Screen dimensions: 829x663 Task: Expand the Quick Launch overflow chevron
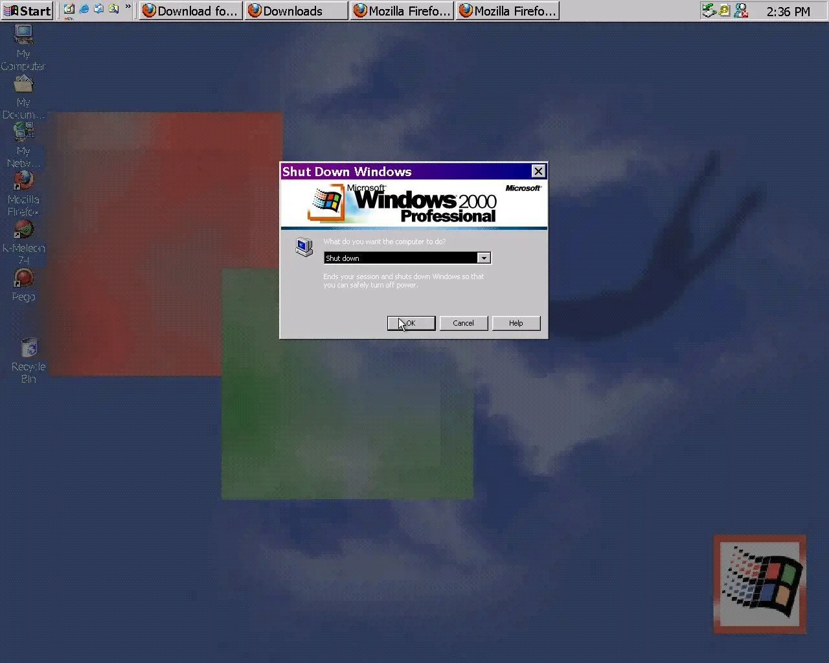click(128, 8)
